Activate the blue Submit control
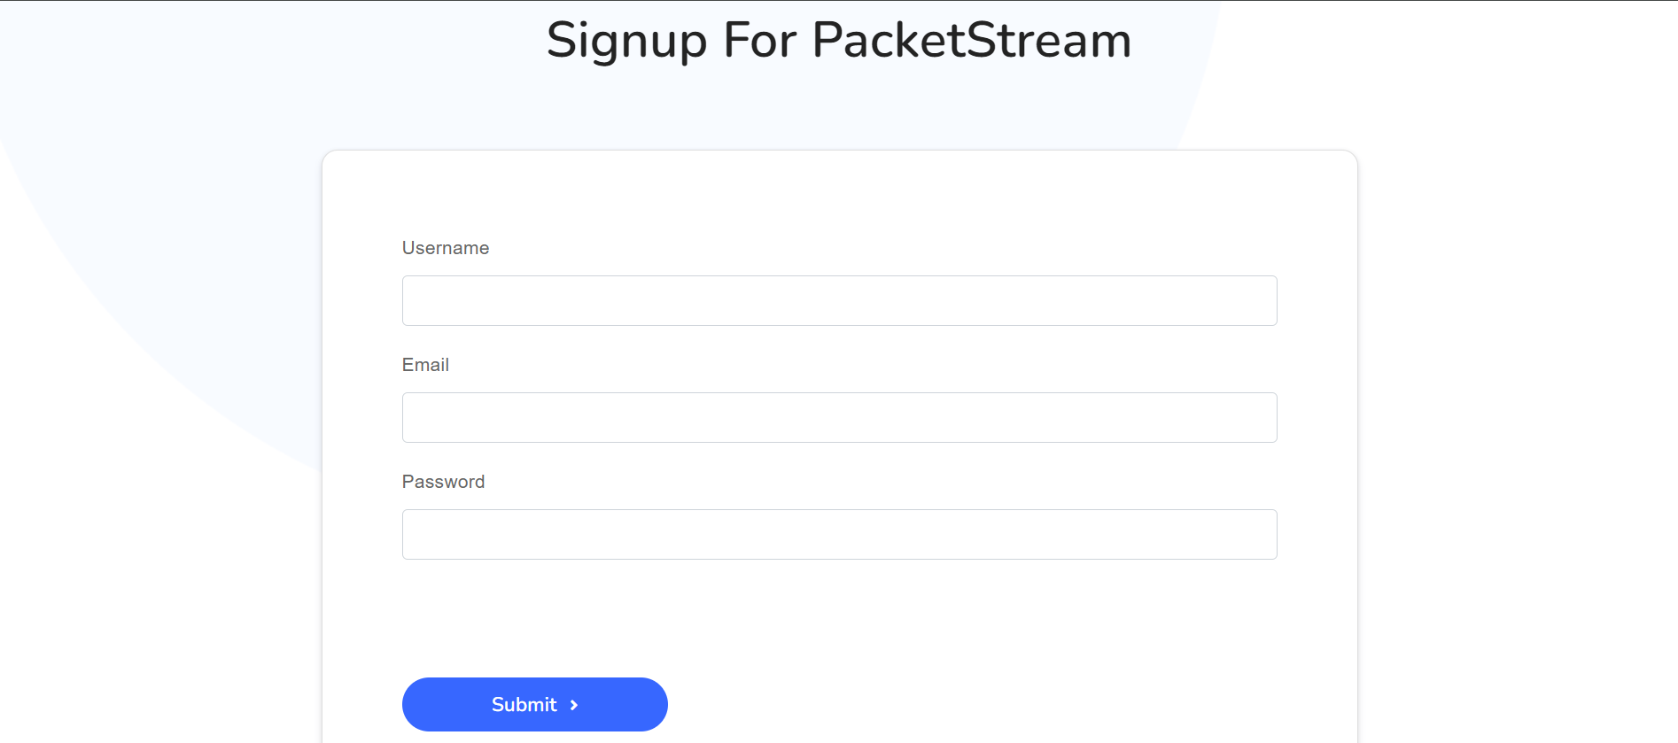Screen dimensions: 1678x743 534,704
